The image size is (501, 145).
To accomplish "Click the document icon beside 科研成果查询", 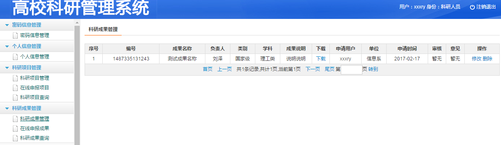I will pyautogui.click(x=15, y=138).
